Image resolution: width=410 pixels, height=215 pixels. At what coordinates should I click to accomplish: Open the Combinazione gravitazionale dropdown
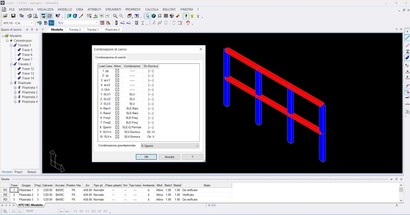click(169, 145)
